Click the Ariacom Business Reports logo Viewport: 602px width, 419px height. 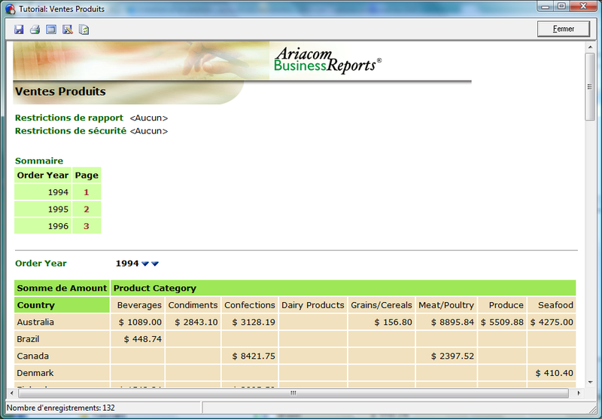pos(327,60)
